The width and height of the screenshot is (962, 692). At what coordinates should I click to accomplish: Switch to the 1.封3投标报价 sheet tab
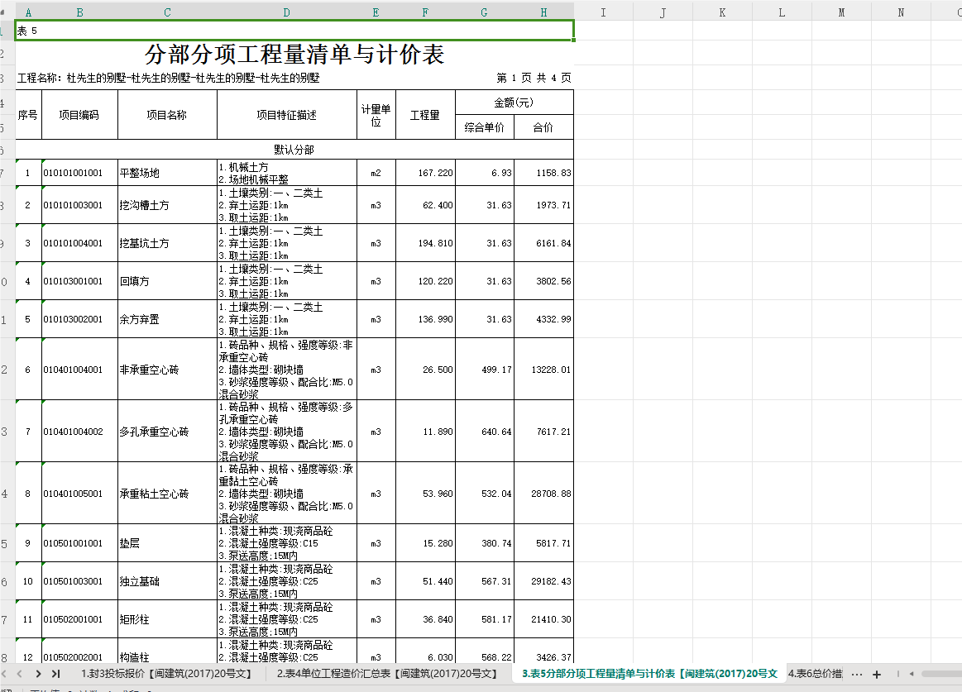[166, 674]
